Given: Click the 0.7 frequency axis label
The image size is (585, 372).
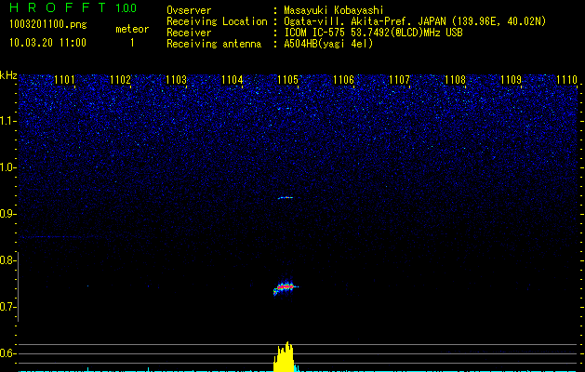Looking at the screenshot, I should pyautogui.click(x=8, y=307).
